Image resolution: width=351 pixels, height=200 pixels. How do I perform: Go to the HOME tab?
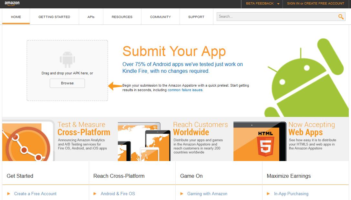click(x=16, y=17)
